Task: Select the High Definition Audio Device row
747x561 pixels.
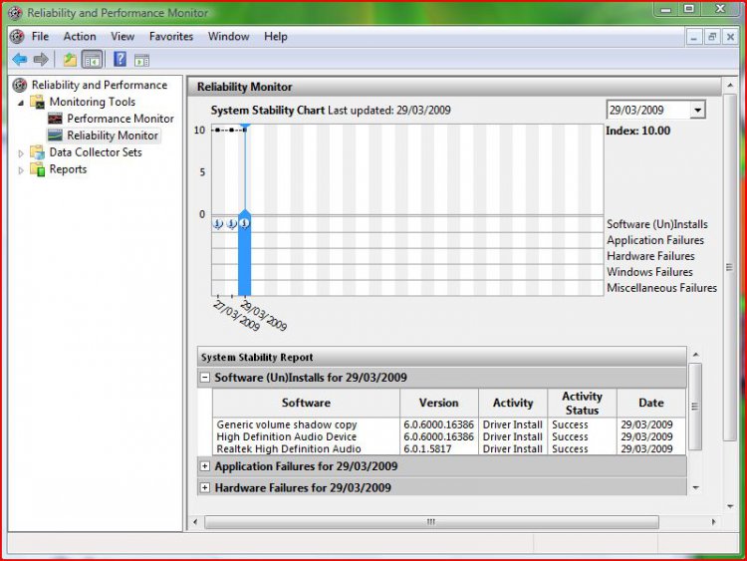Action: [x=449, y=436]
